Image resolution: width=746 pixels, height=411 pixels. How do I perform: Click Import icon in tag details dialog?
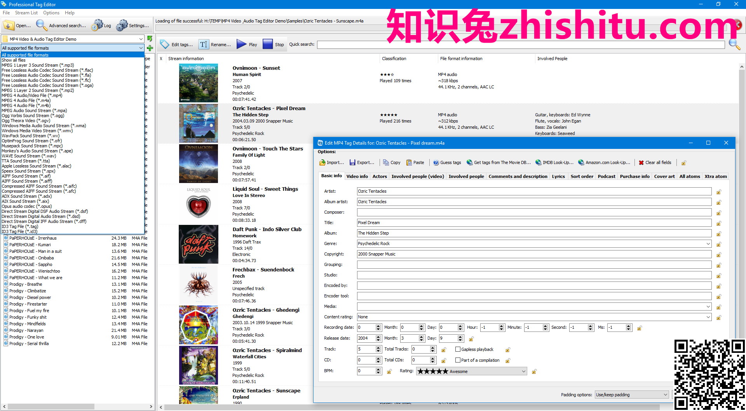(322, 162)
